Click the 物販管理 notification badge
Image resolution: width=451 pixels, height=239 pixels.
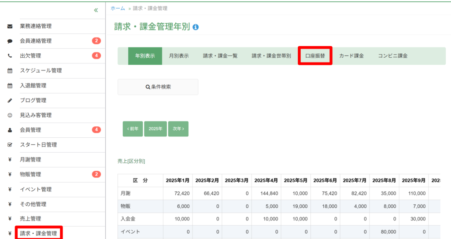pos(96,174)
